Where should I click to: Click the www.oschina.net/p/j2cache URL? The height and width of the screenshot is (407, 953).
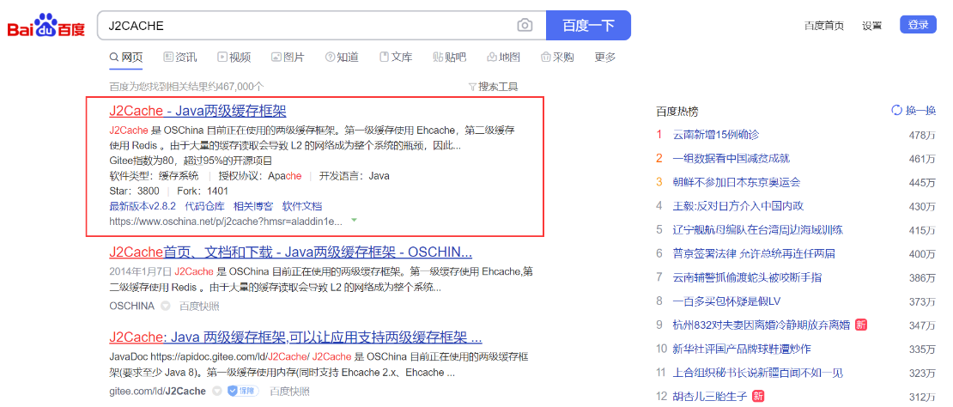[x=226, y=222]
